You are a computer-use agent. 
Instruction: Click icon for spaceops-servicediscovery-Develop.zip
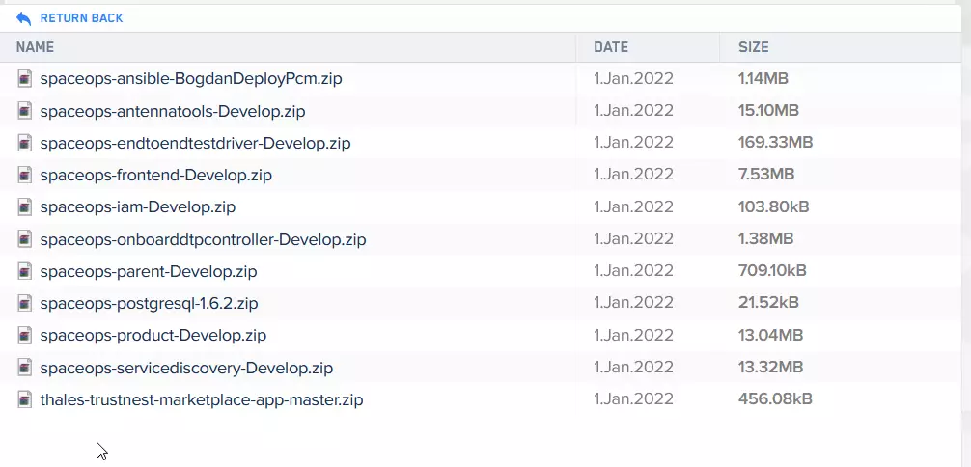(25, 368)
